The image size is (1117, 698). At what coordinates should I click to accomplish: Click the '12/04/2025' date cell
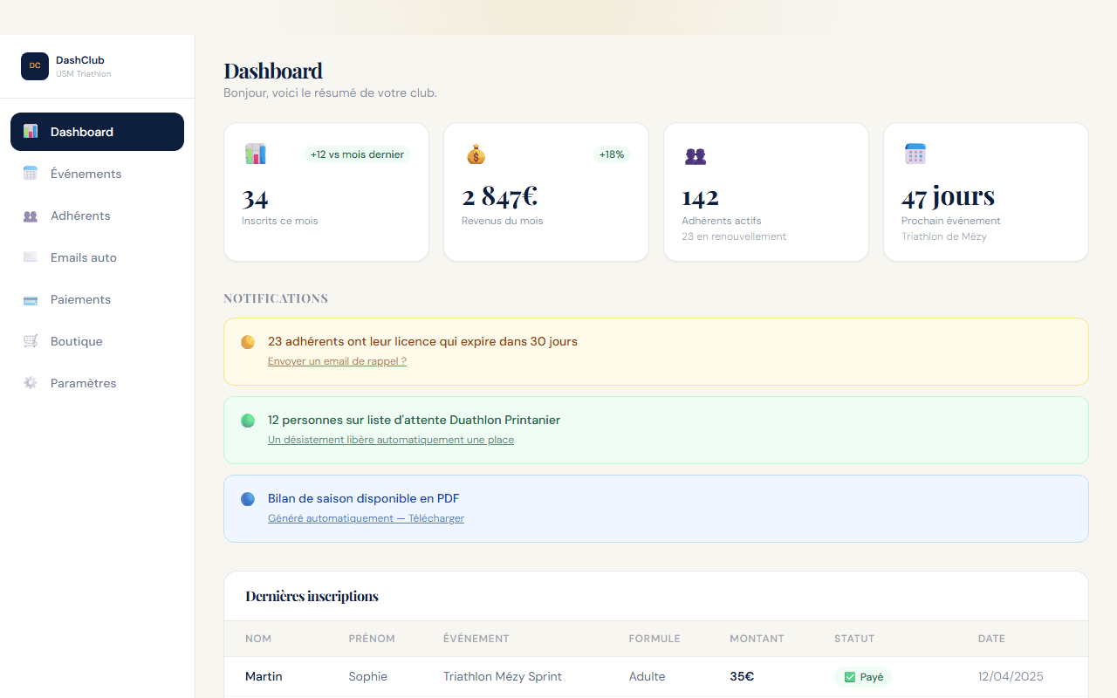click(x=1011, y=676)
